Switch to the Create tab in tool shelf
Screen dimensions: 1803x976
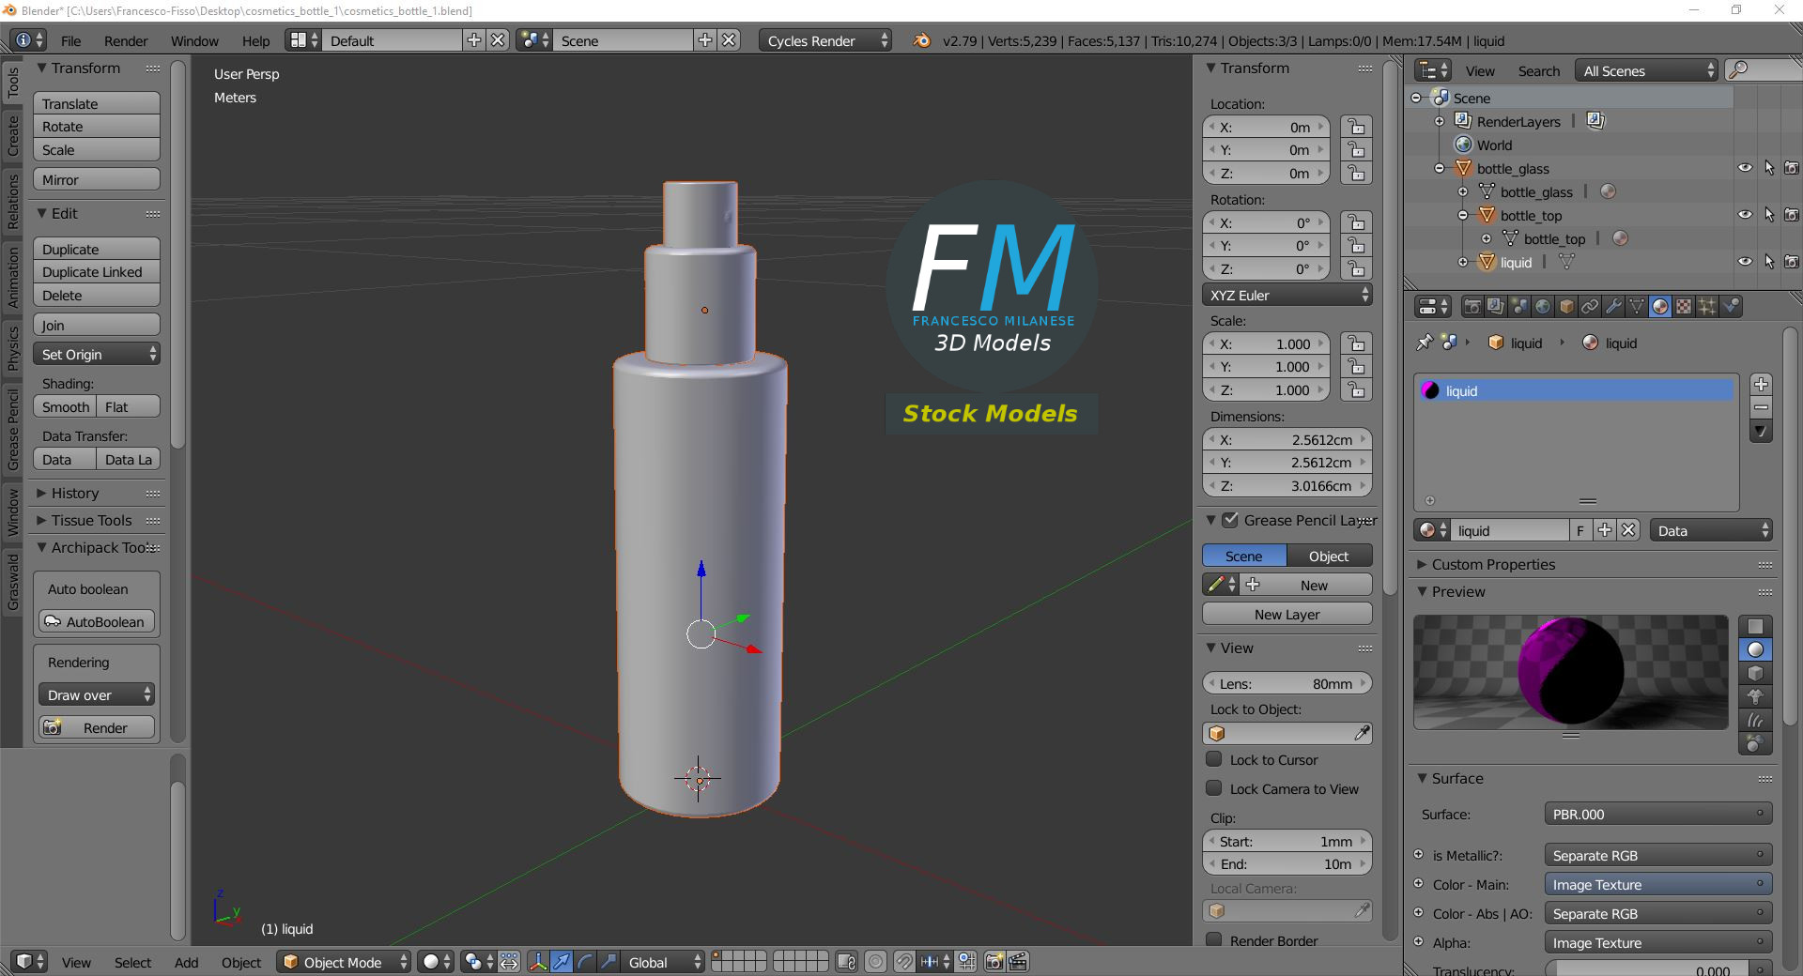pyautogui.click(x=13, y=135)
